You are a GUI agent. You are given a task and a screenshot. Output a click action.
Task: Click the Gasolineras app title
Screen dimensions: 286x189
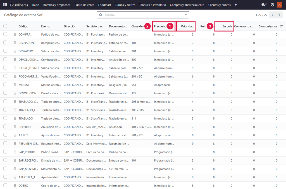click(x=19, y=5)
